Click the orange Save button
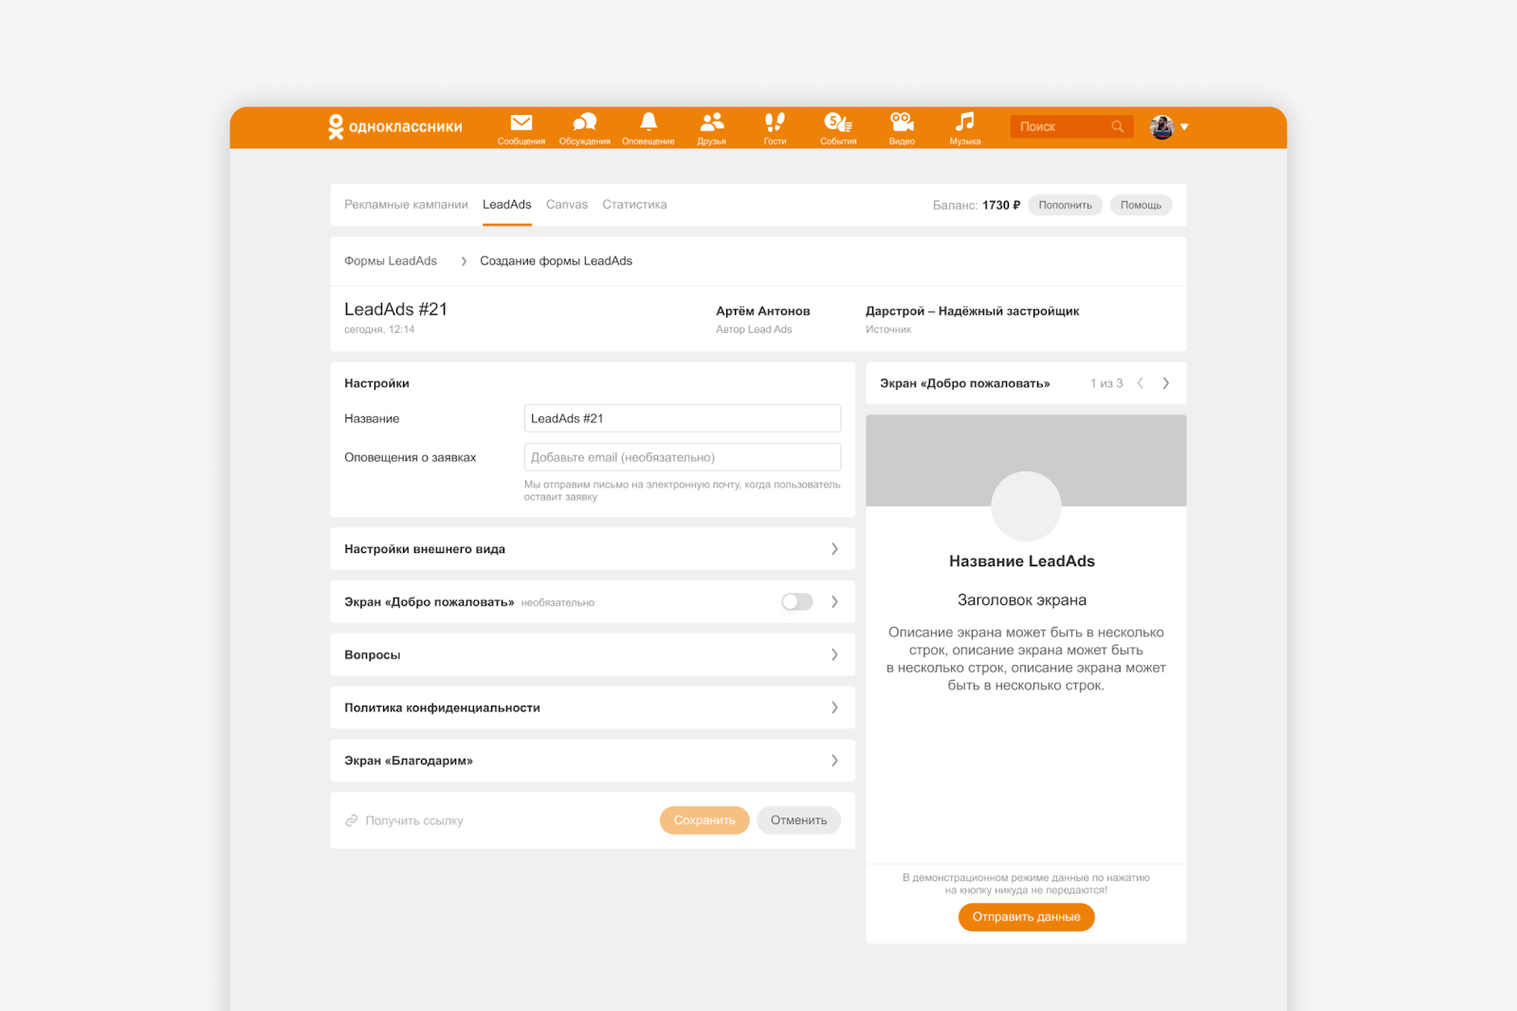 704,820
